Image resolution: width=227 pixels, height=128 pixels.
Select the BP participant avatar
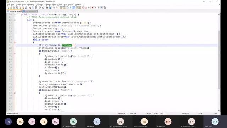168,122
